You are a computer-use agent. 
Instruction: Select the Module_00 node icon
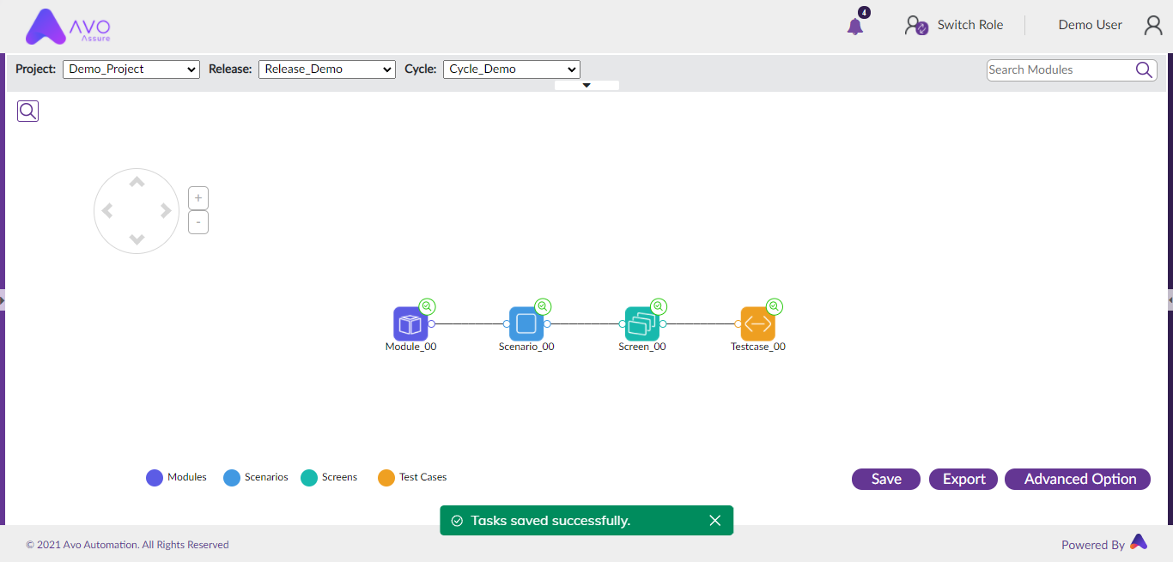410,323
